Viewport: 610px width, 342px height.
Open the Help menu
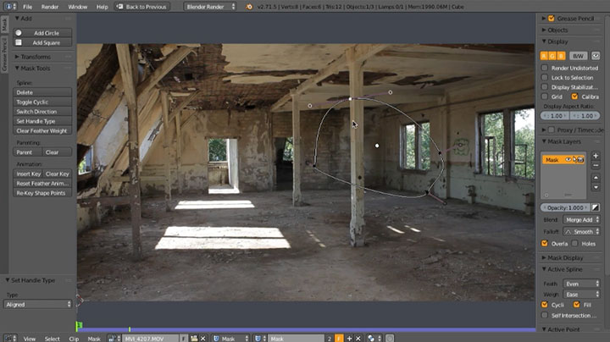click(x=102, y=7)
